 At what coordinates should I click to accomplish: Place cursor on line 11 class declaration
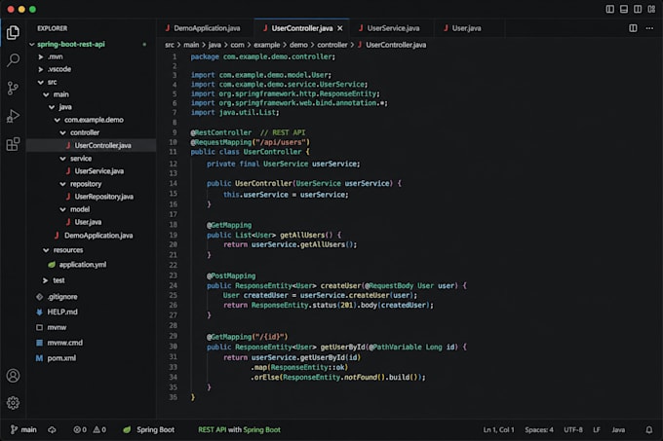(x=250, y=152)
